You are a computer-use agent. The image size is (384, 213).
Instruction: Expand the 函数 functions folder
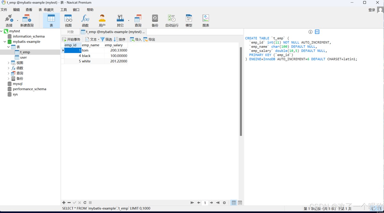(x=9, y=68)
